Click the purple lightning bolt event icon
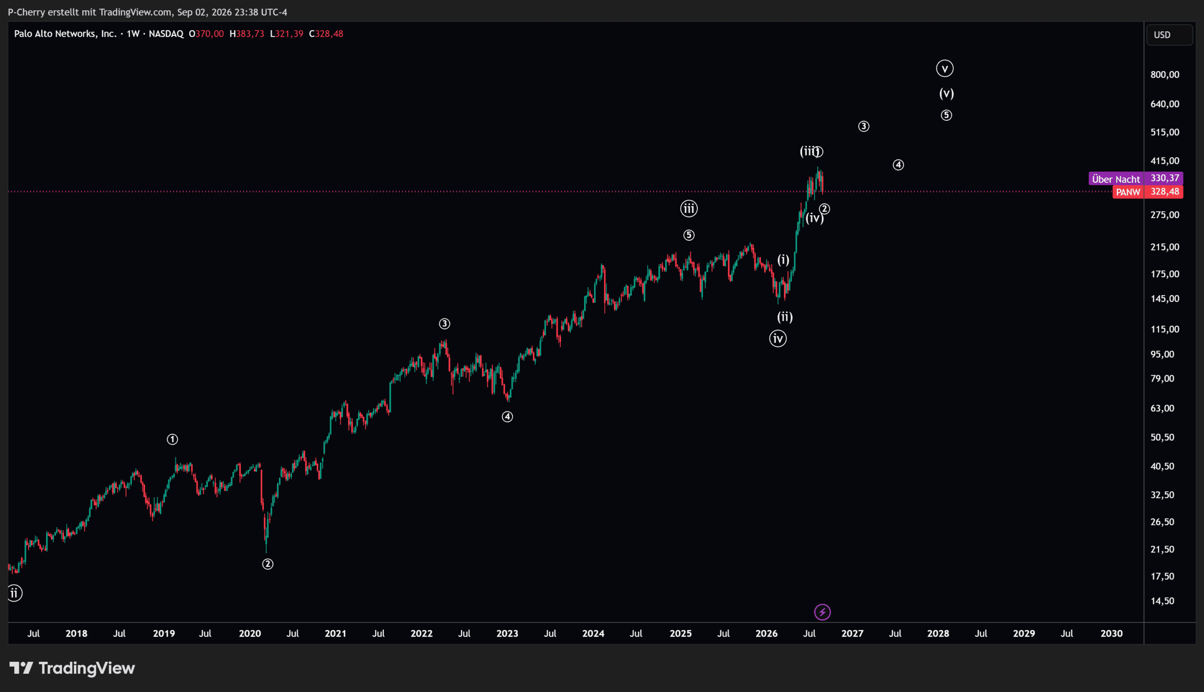The image size is (1204, 692). (822, 612)
